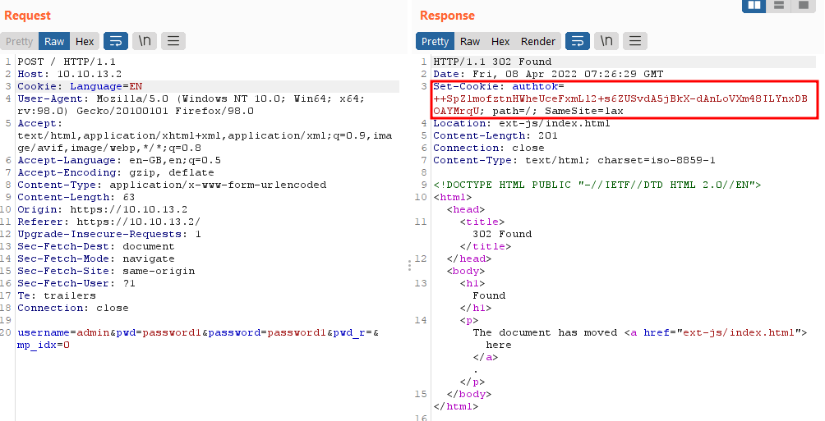Toggle word wrap in the Request panel
825x421 pixels.
(116, 41)
